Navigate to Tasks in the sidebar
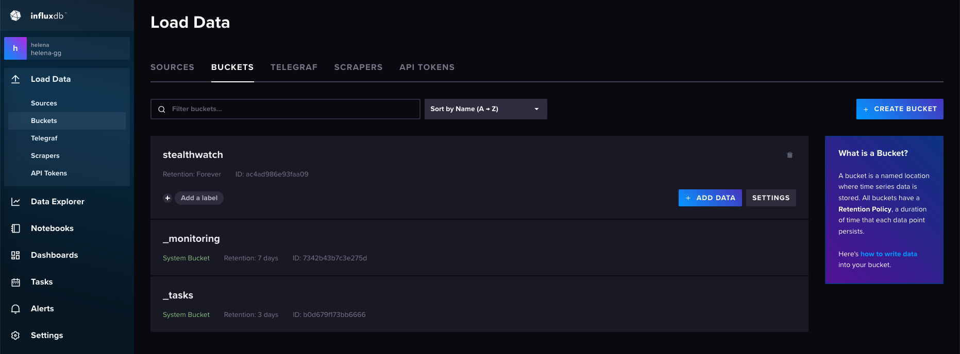960x354 pixels. [x=42, y=282]
